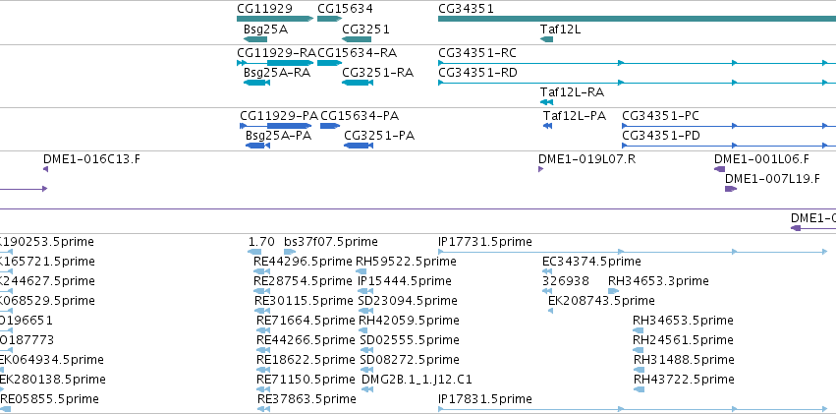Screen dimensions: 836x414
Task: Select EST label EK208743.5prime
Action: coord(601,301)
